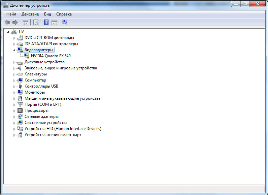Screen dimensions: 268x195
Task: Click the Контроллеры USB plug icon
Action: point(20,86)
